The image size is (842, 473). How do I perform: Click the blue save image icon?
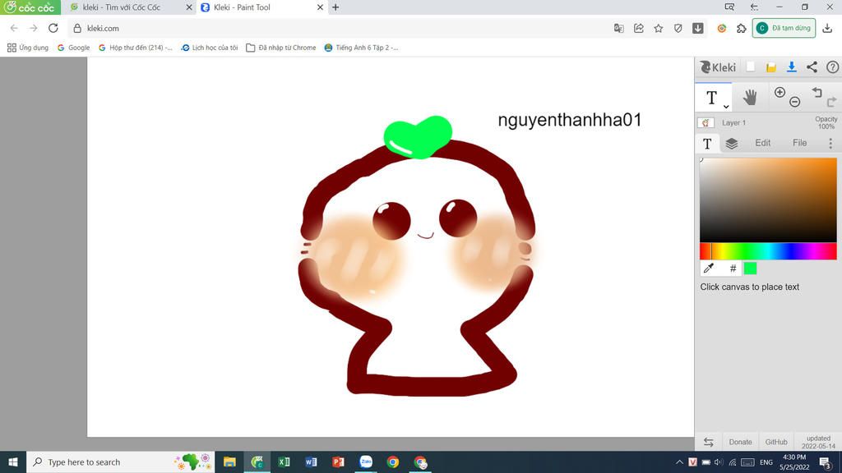[792, 67]
